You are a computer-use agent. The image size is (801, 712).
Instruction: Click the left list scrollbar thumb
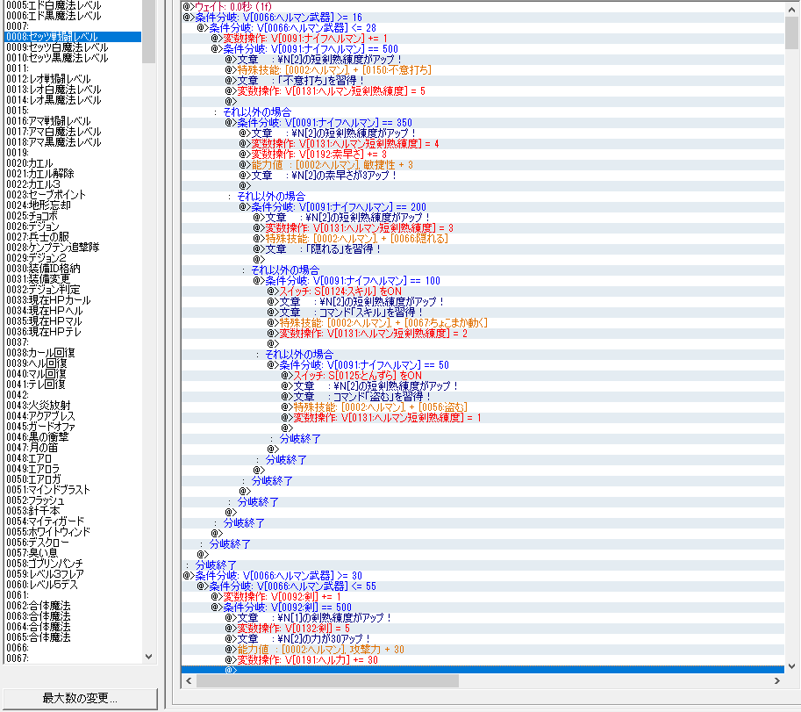pos(148,32)
